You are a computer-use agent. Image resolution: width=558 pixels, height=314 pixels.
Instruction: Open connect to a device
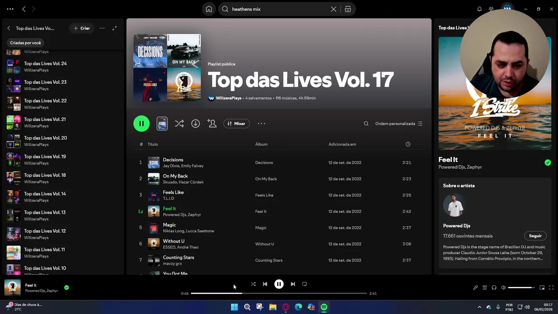tap(494, 287)
